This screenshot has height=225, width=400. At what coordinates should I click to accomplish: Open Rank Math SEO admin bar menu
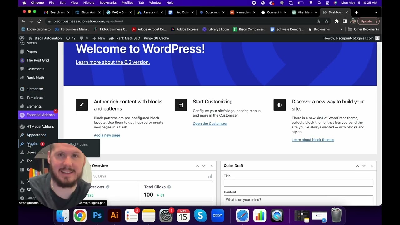click(x=124, y=38)
